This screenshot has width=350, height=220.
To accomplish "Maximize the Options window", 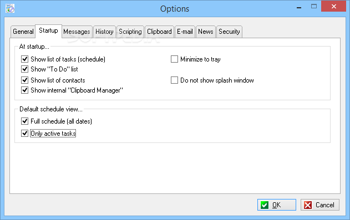I will click(314, 7).
